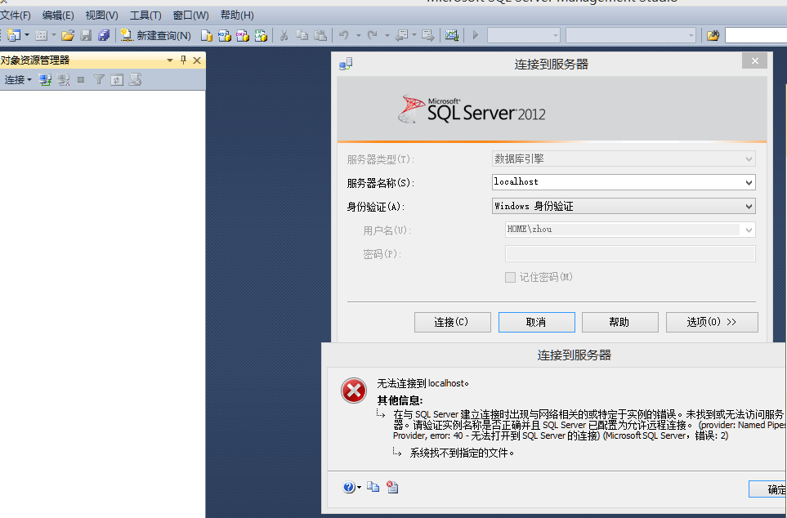Click the copy message icon in error dialog
787x518 pixels.
pyautogui.click(x=373, y=487)
